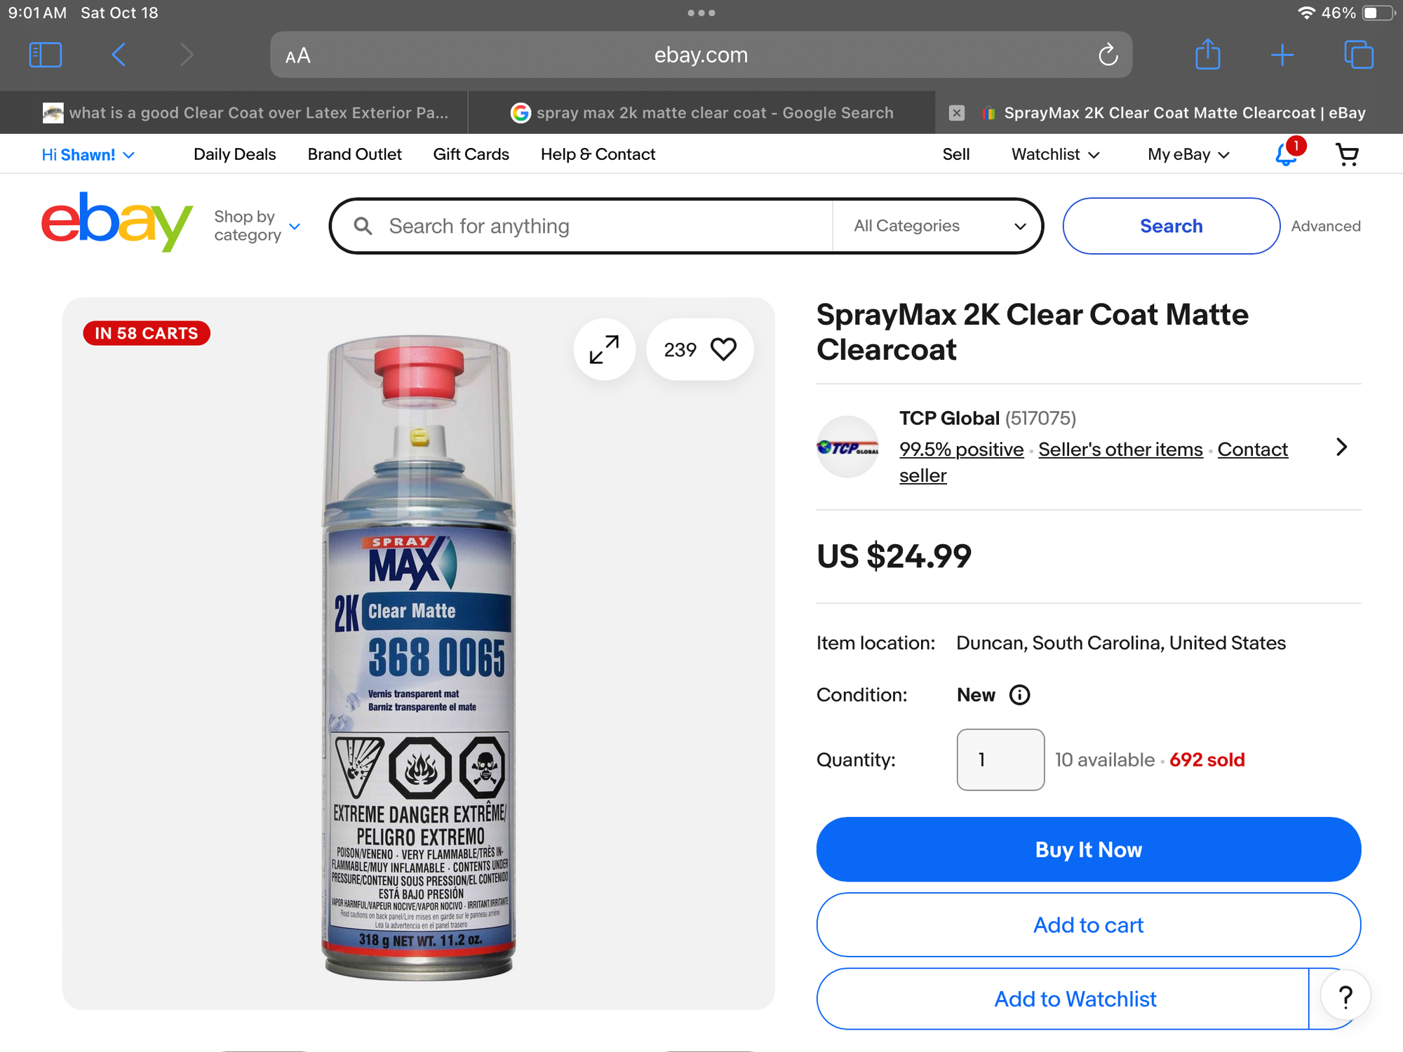1403x1052 pixels.
Task: Expand the product image fullscreen
Action: click(x=604, y=349)
